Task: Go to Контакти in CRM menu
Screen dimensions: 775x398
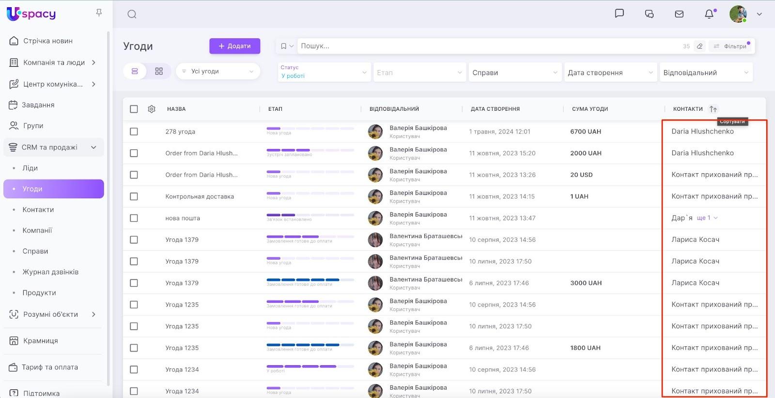Action: [38, 209]
